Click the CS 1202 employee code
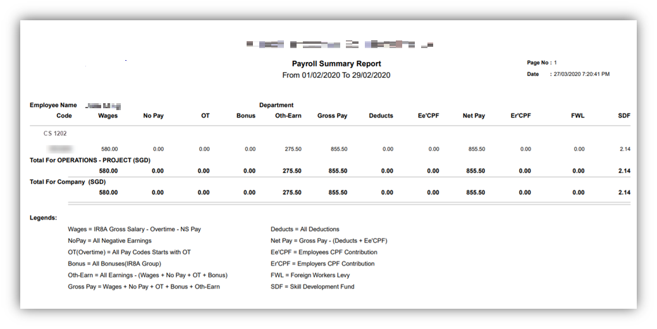This screenshot has height=329, width=657. pos(55,133)
